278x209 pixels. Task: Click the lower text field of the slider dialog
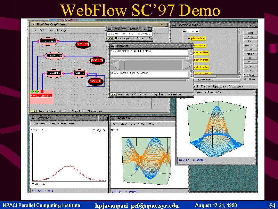click(149, 74)
